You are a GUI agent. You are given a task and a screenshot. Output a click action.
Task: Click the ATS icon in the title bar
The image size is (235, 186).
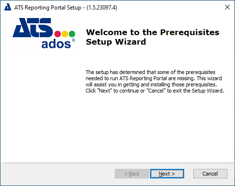click(8, 7)
